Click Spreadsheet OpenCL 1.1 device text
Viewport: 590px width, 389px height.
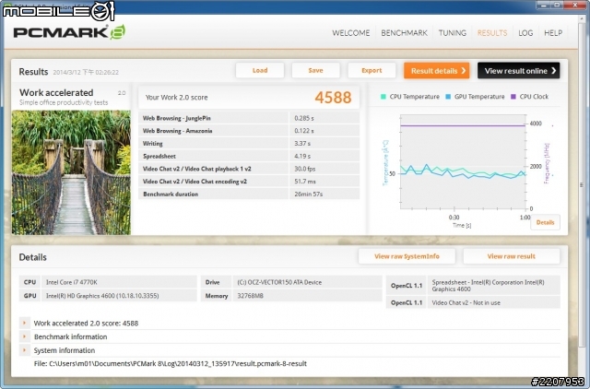coord(488,286)
